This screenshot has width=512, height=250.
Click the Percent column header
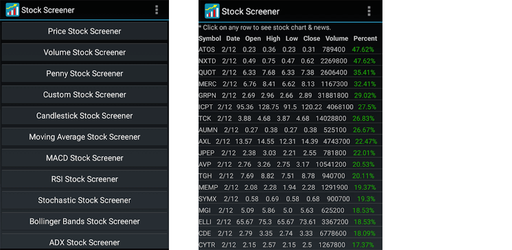(x=365, y=38)
